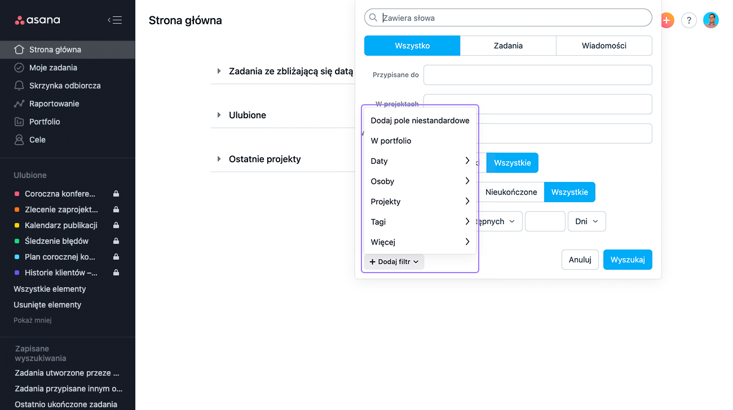Viewport: 733px width, 410px height.
Task: Expand the Daty filter submenu
Action: pyautogui.click(x=420, y=161)
